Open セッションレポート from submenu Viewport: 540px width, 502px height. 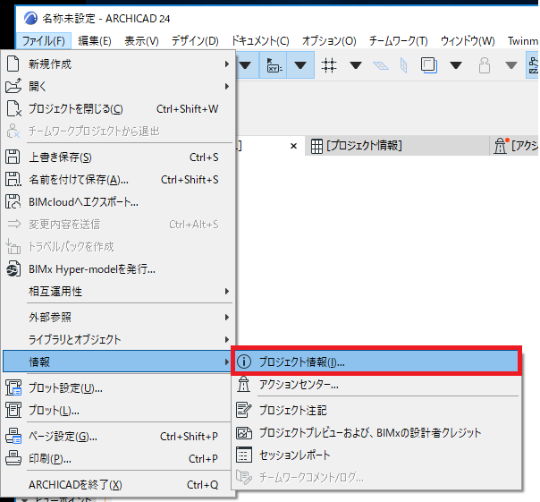pyautogui.click(x=376, y=455)
